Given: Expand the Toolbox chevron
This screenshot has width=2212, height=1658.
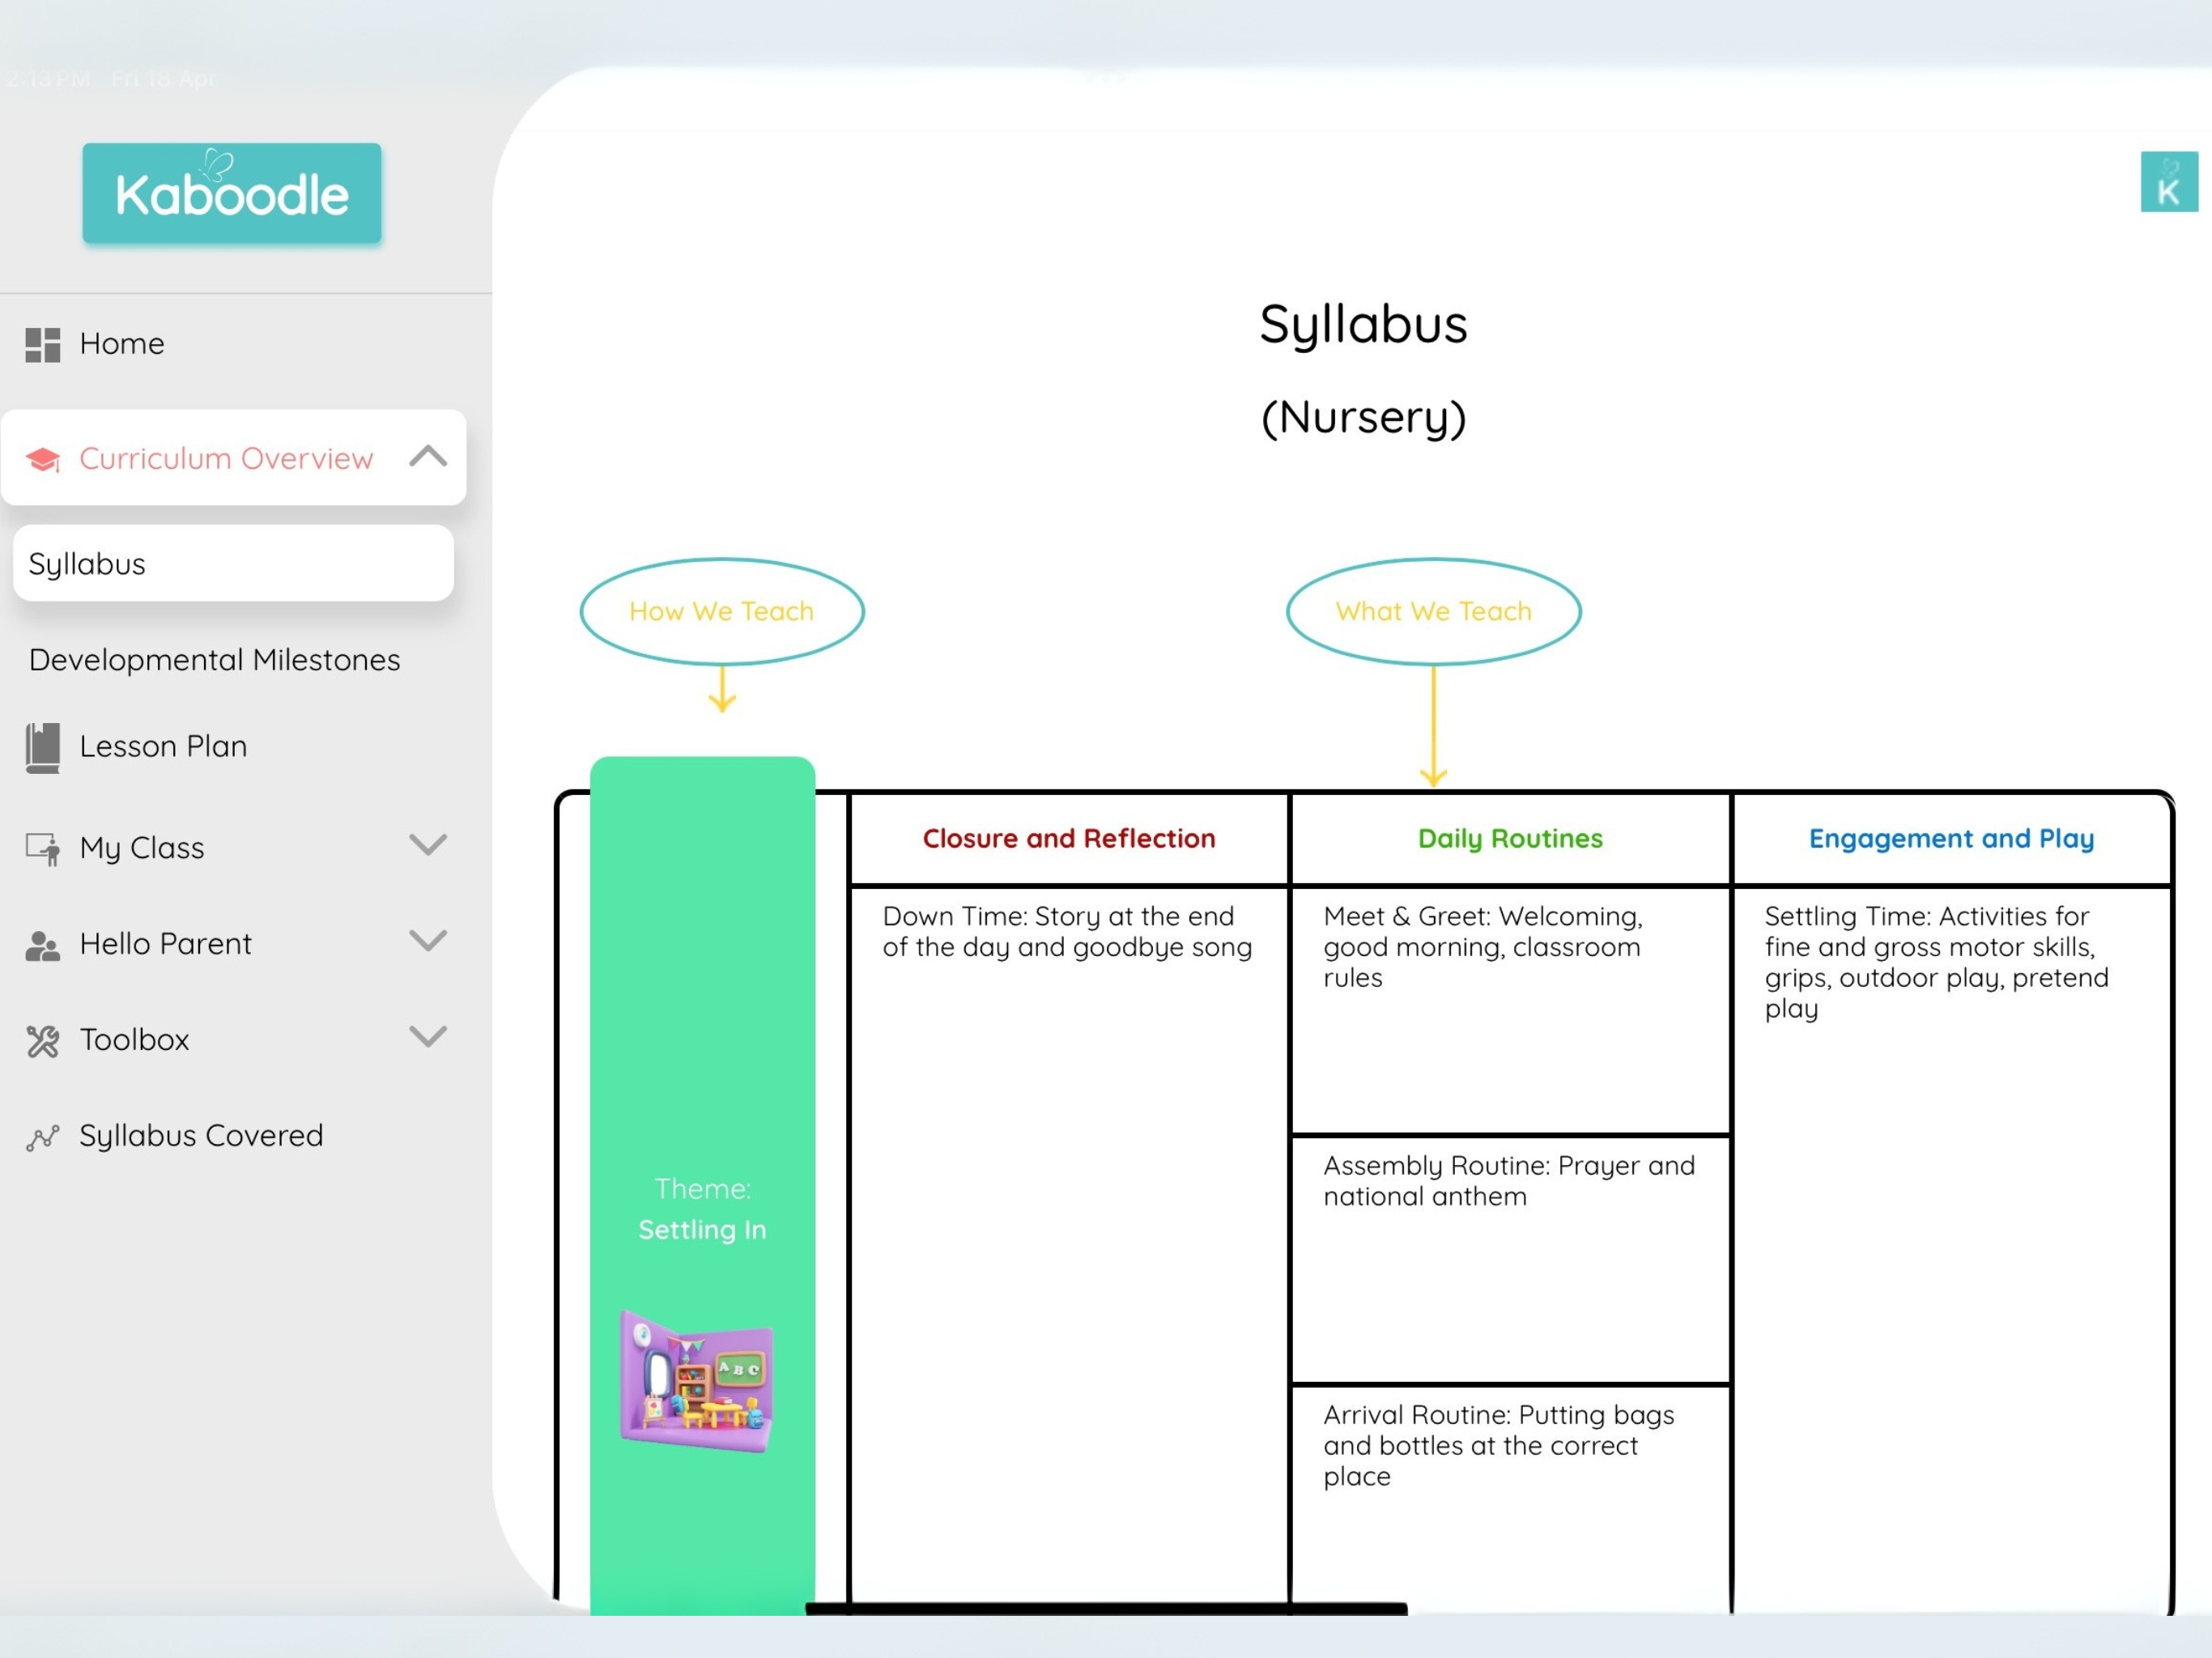Looking at the screenshot, I should point(428,1036).
